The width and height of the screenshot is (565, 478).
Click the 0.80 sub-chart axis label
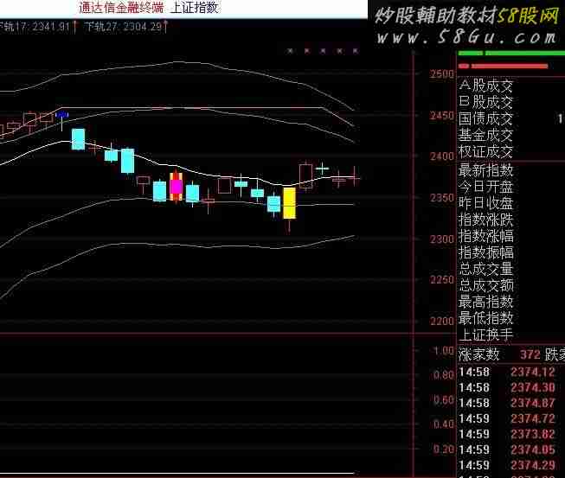[443, 375]
